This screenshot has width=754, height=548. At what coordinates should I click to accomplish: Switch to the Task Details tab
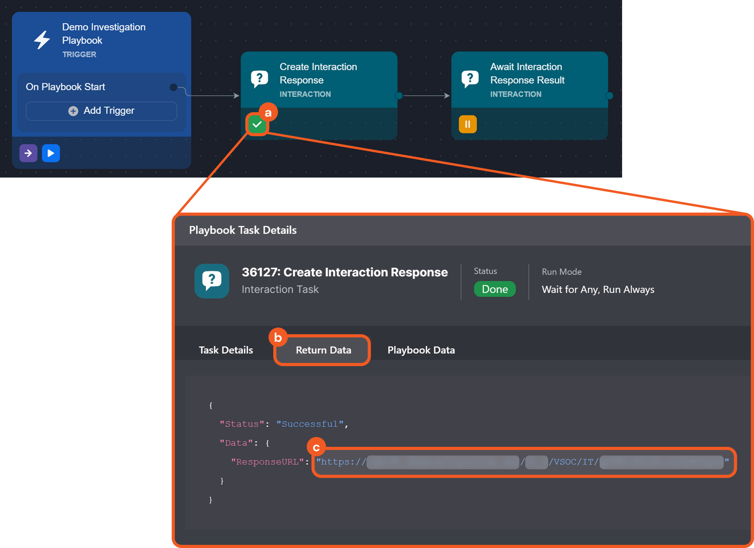pyautogui.click(x=226, y=350)
